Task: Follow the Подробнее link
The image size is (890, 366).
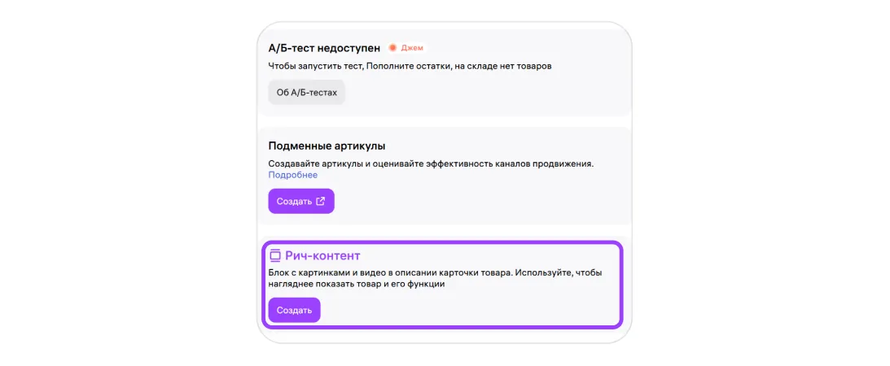Action: pos(293,175)
